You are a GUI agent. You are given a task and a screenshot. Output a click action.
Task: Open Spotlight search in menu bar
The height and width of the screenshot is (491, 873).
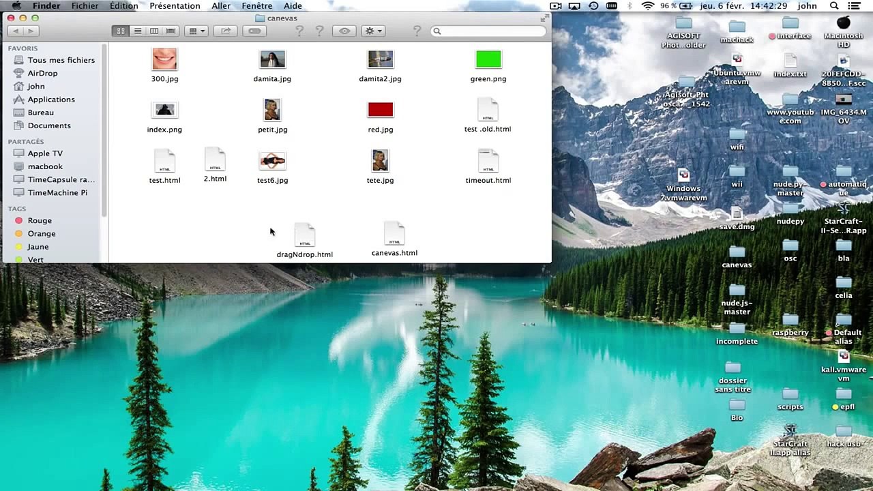(834, 5)
